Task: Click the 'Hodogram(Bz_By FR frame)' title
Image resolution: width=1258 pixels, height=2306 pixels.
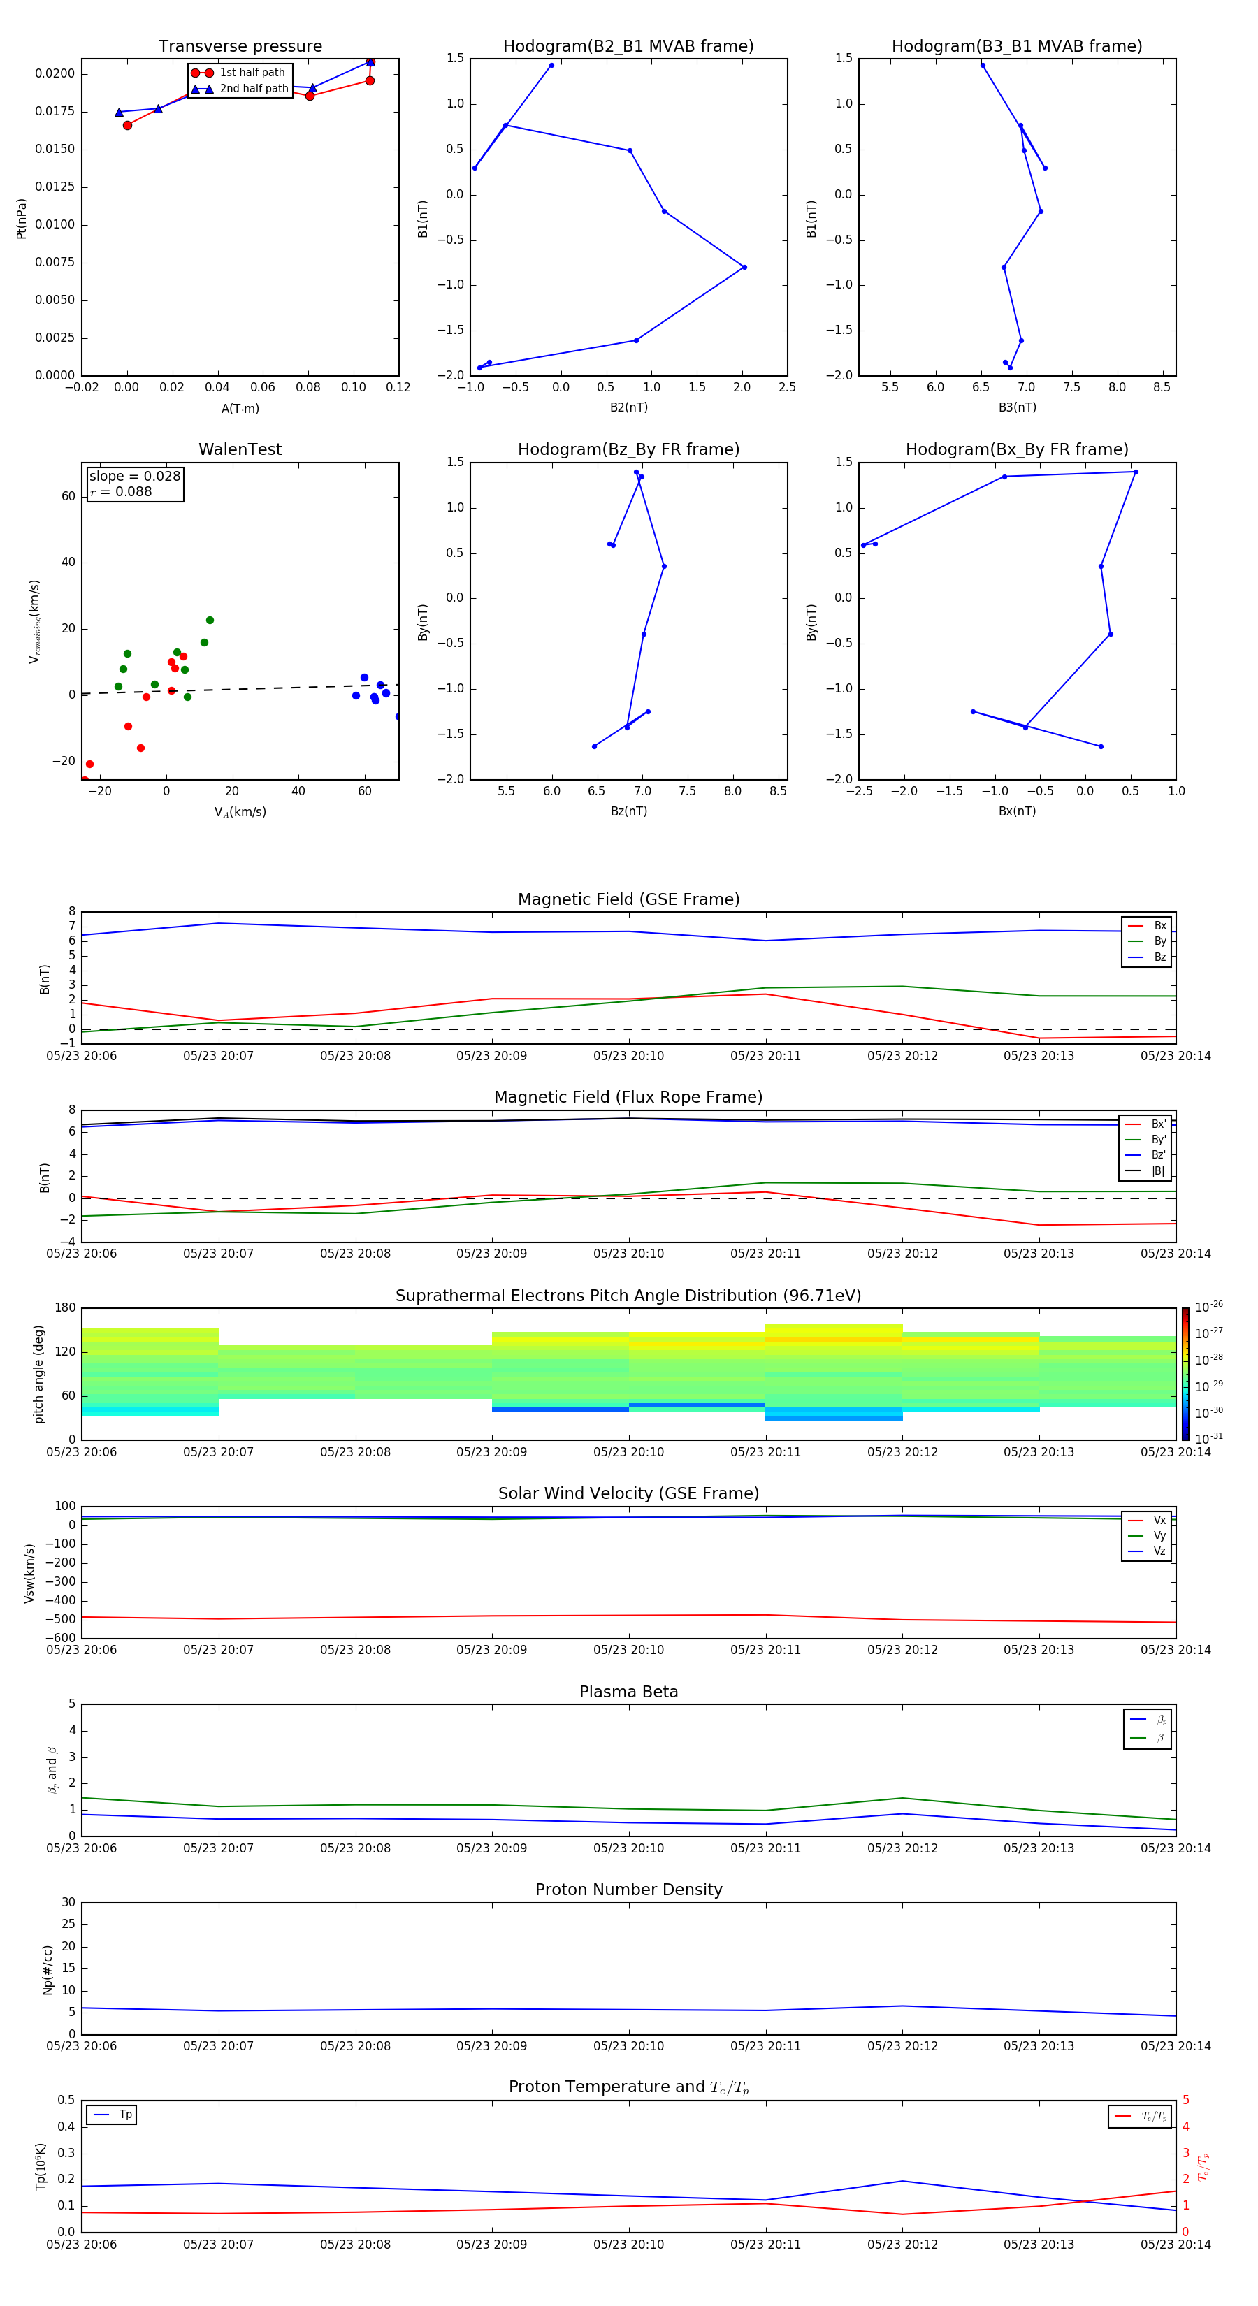Action: point(628,449)
